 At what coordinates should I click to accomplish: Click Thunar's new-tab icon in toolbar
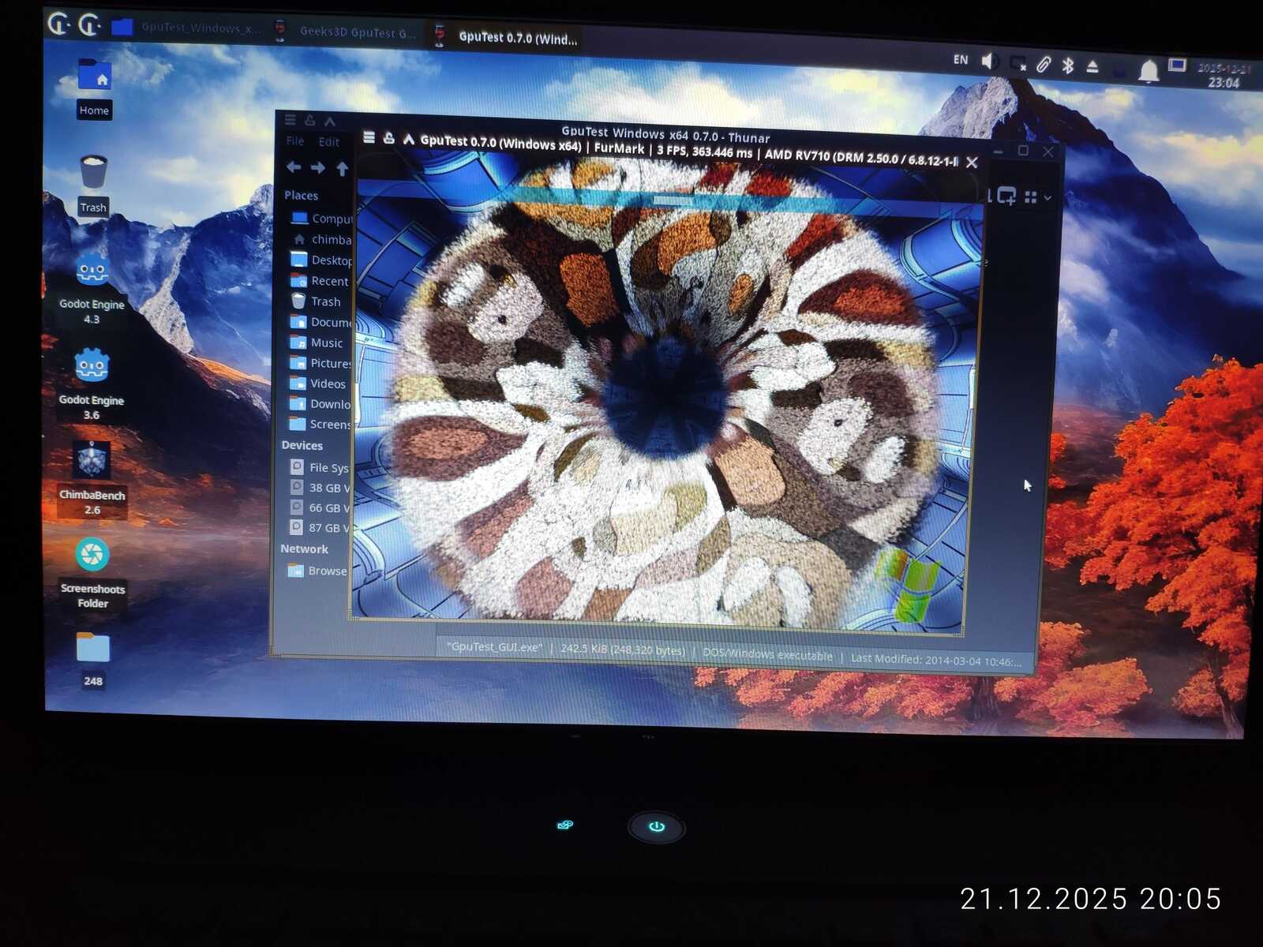[1006, 196]
